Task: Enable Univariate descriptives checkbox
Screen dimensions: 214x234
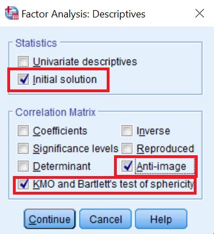Action: [x=23, y=61]
